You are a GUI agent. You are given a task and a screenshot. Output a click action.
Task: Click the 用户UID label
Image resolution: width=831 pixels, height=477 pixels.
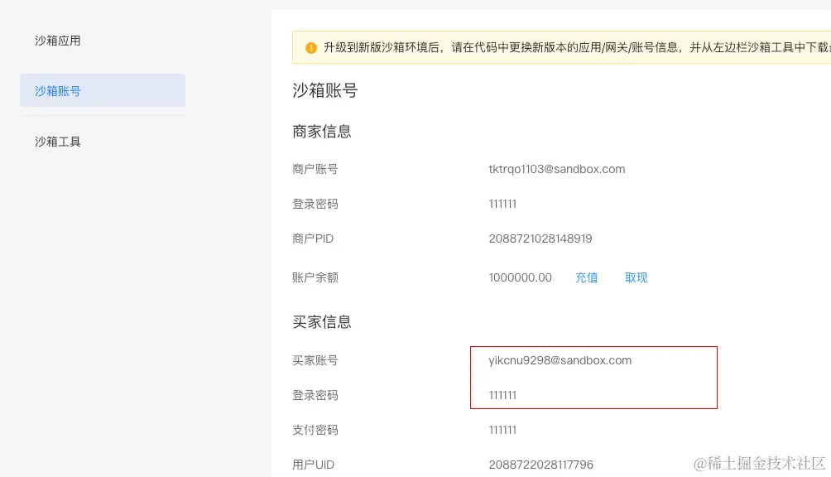point(313,465)
